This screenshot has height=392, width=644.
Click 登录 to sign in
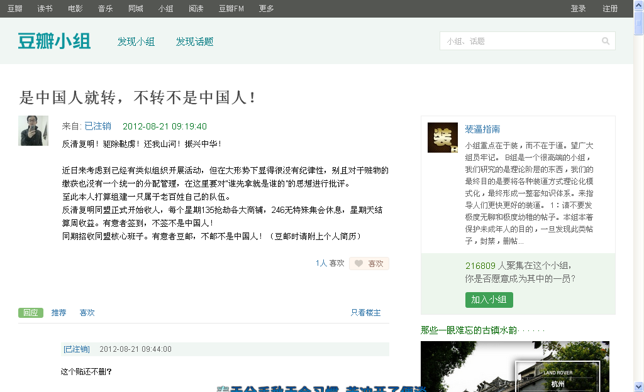pos(577,9)
